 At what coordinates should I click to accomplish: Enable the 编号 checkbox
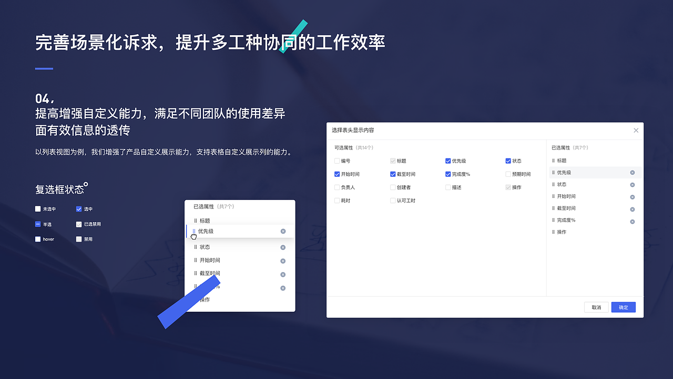coord(335,161)
